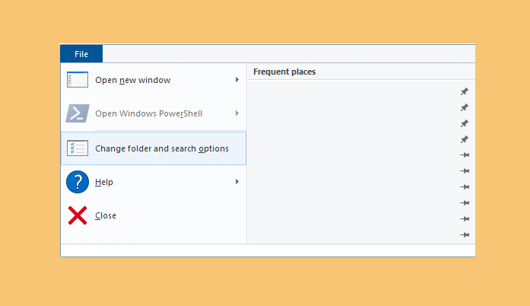
Task: Unpin the second frequent place from top
Action: pyautogui.click(x=465, y=107)
